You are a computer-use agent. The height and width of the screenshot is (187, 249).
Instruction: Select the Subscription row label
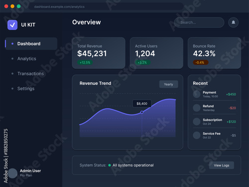212,120
